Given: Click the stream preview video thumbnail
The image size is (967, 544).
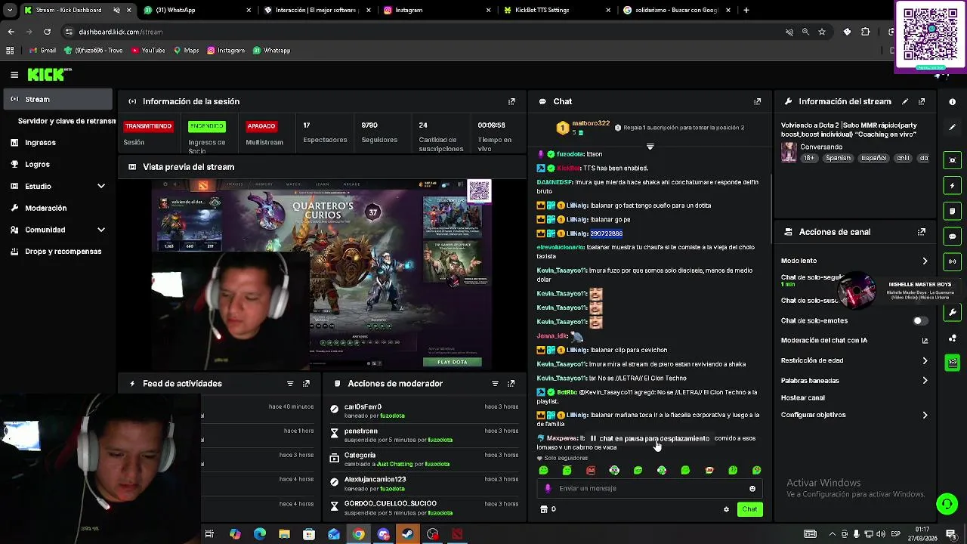Looking at the screenshot, I should pyautogui.click(x=323, y=274).
